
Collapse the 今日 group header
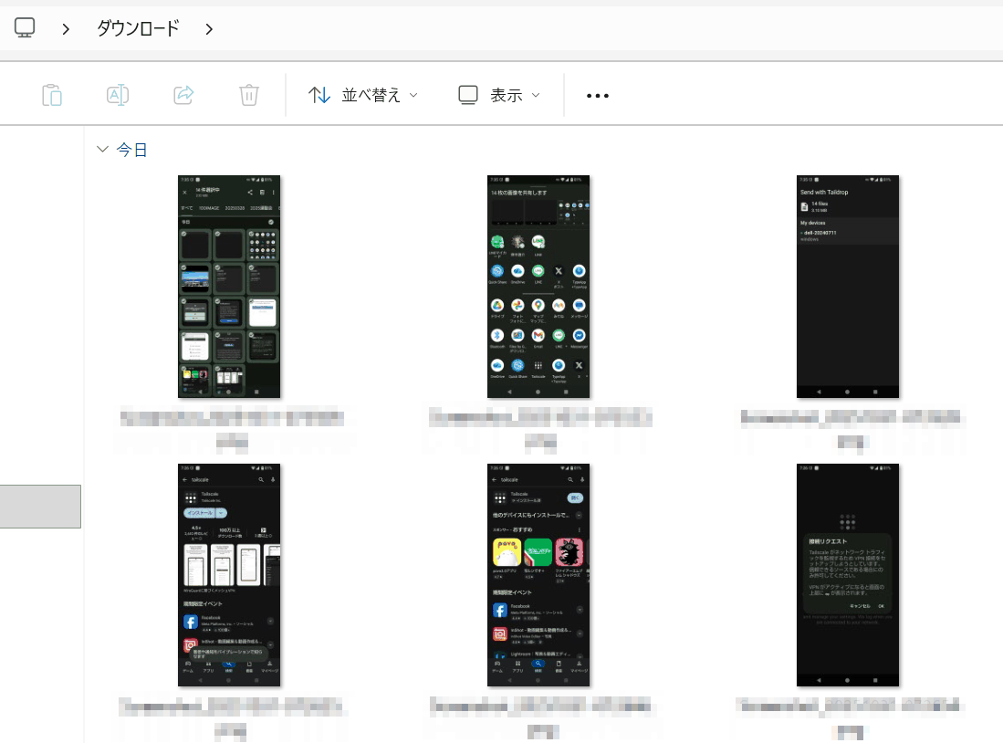(x=102, y=150)
